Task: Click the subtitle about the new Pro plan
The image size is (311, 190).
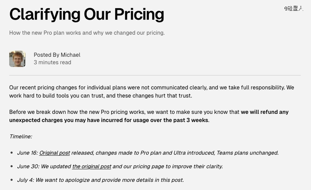Action: pos(87,33)
